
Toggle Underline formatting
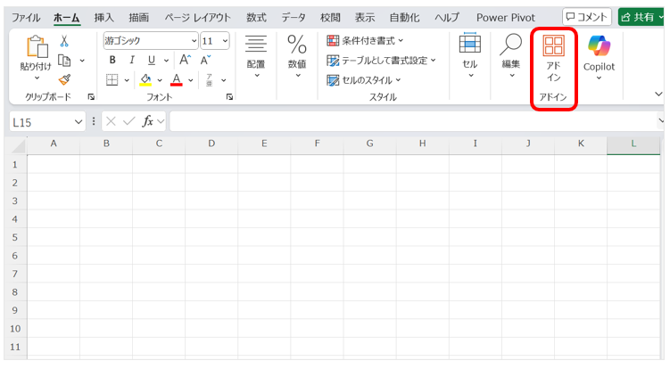[x=152, y=61]
